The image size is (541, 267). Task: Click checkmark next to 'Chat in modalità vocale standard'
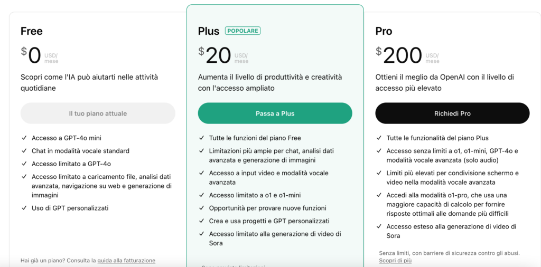point(24,151)
